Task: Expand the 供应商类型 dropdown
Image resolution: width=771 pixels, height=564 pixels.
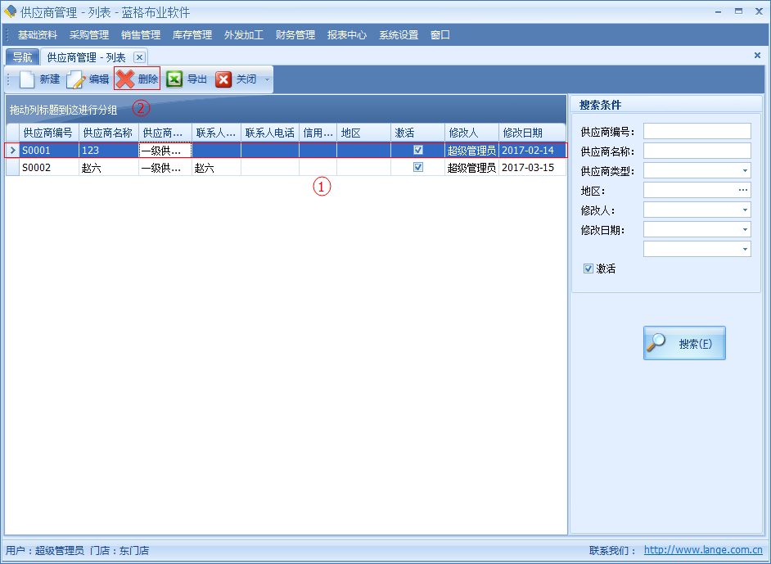Action: tap(745, 170)
